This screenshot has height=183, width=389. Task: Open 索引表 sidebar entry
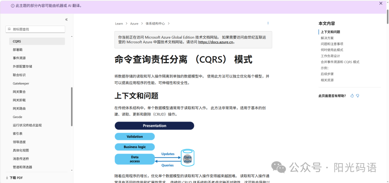click(18, 134)
